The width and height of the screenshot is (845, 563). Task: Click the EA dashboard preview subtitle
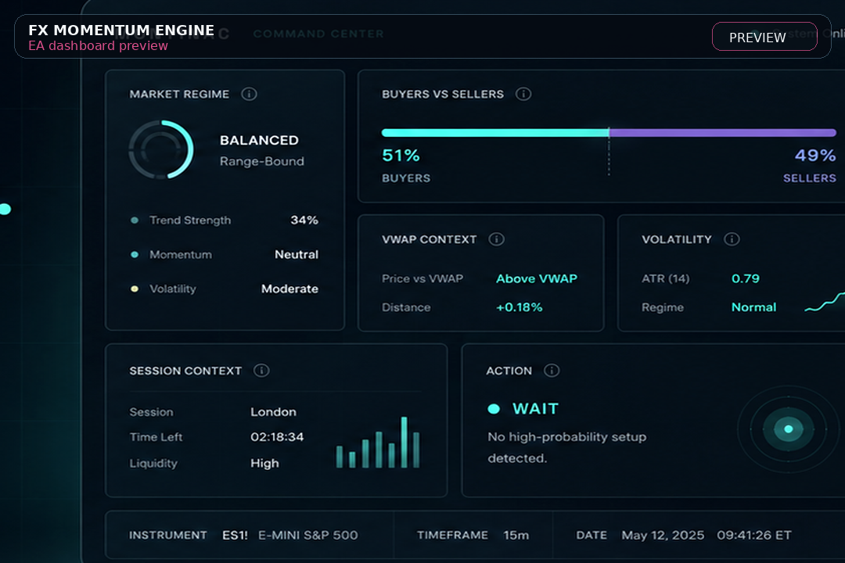98,46
